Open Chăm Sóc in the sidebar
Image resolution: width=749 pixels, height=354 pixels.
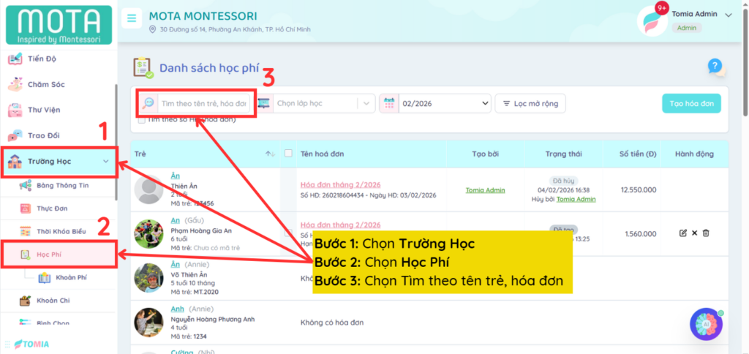click(46, 84)
